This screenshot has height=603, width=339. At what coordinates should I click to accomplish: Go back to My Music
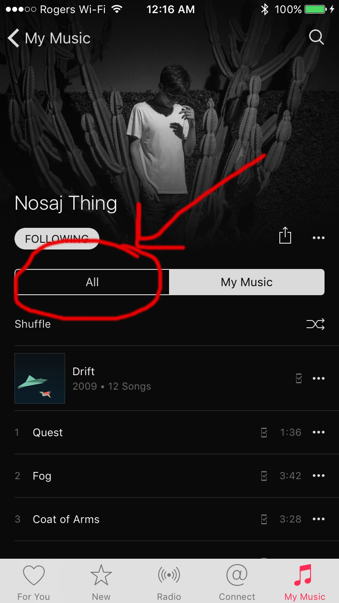(x=49, y=38)
